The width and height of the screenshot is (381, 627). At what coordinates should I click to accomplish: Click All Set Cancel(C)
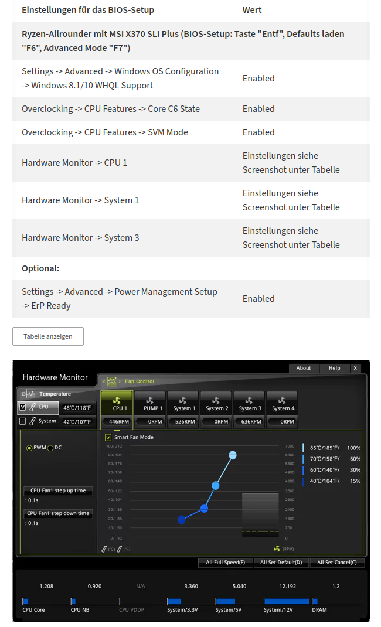click(337, 562)
